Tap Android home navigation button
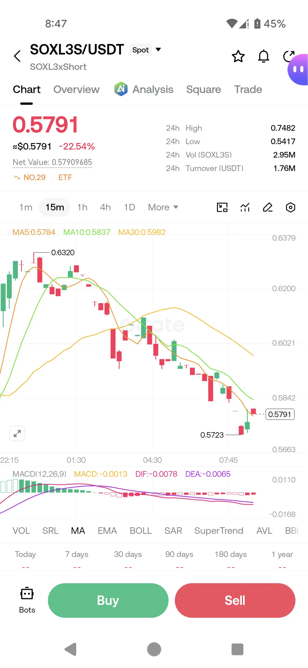Screen dimensions: 308x668 pyautogui.click(x=154, y=649)
